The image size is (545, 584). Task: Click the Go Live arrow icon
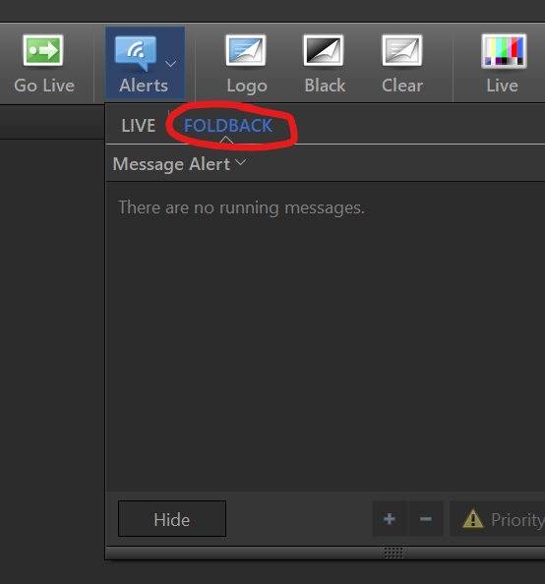[43, 50]
